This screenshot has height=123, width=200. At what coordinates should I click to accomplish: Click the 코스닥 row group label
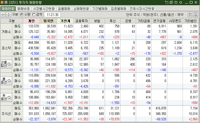(6, 48)
